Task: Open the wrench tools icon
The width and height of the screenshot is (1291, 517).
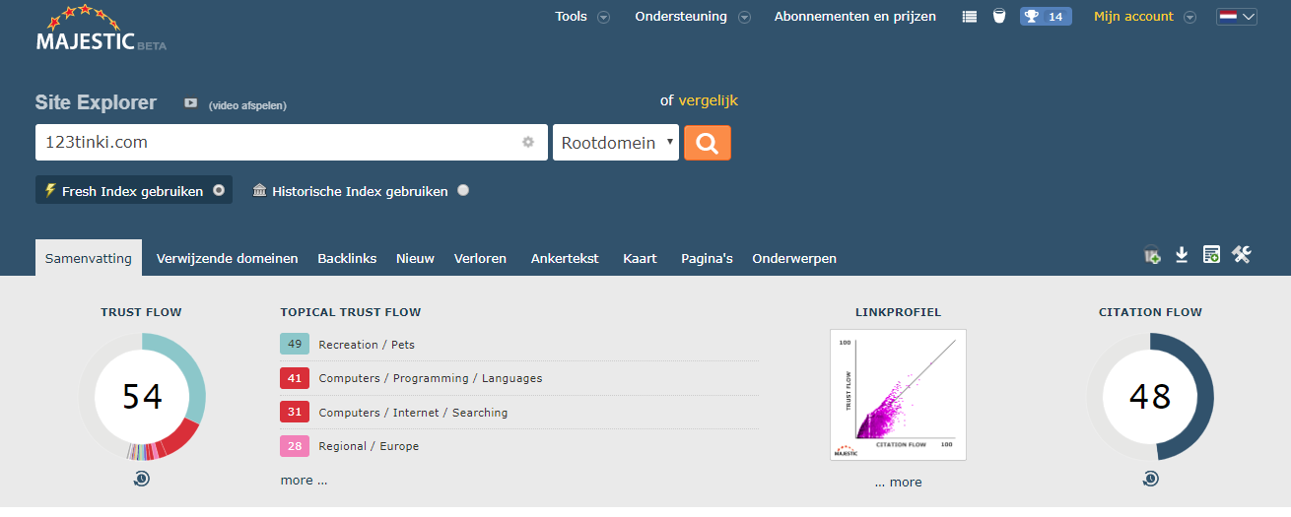Action: coord(1242,255)
